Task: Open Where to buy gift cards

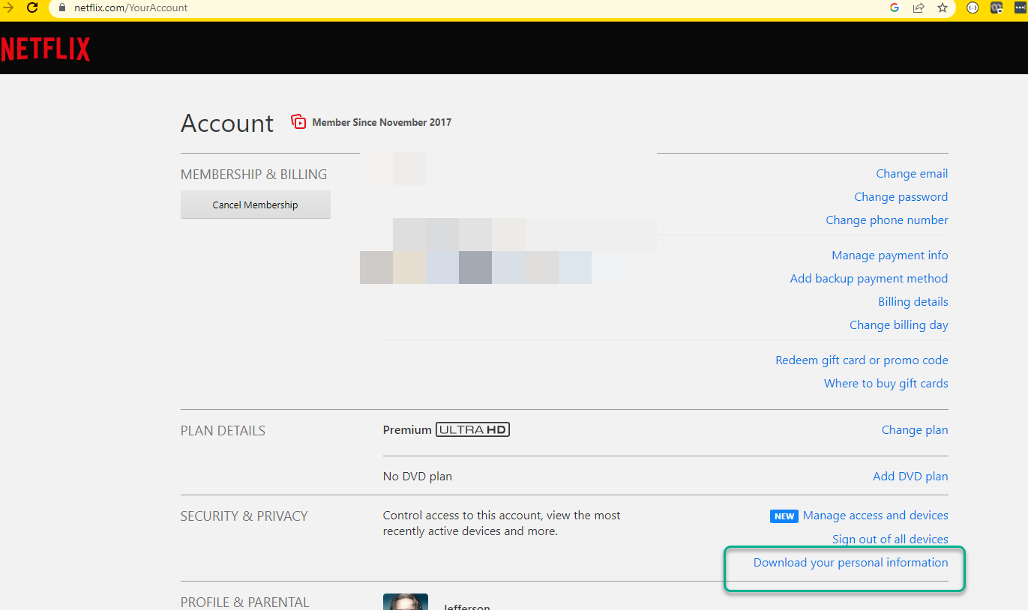Action: [x=886, y=384]
